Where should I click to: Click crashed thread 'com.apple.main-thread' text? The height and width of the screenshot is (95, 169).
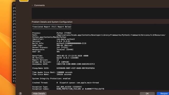tap(88, 83)
